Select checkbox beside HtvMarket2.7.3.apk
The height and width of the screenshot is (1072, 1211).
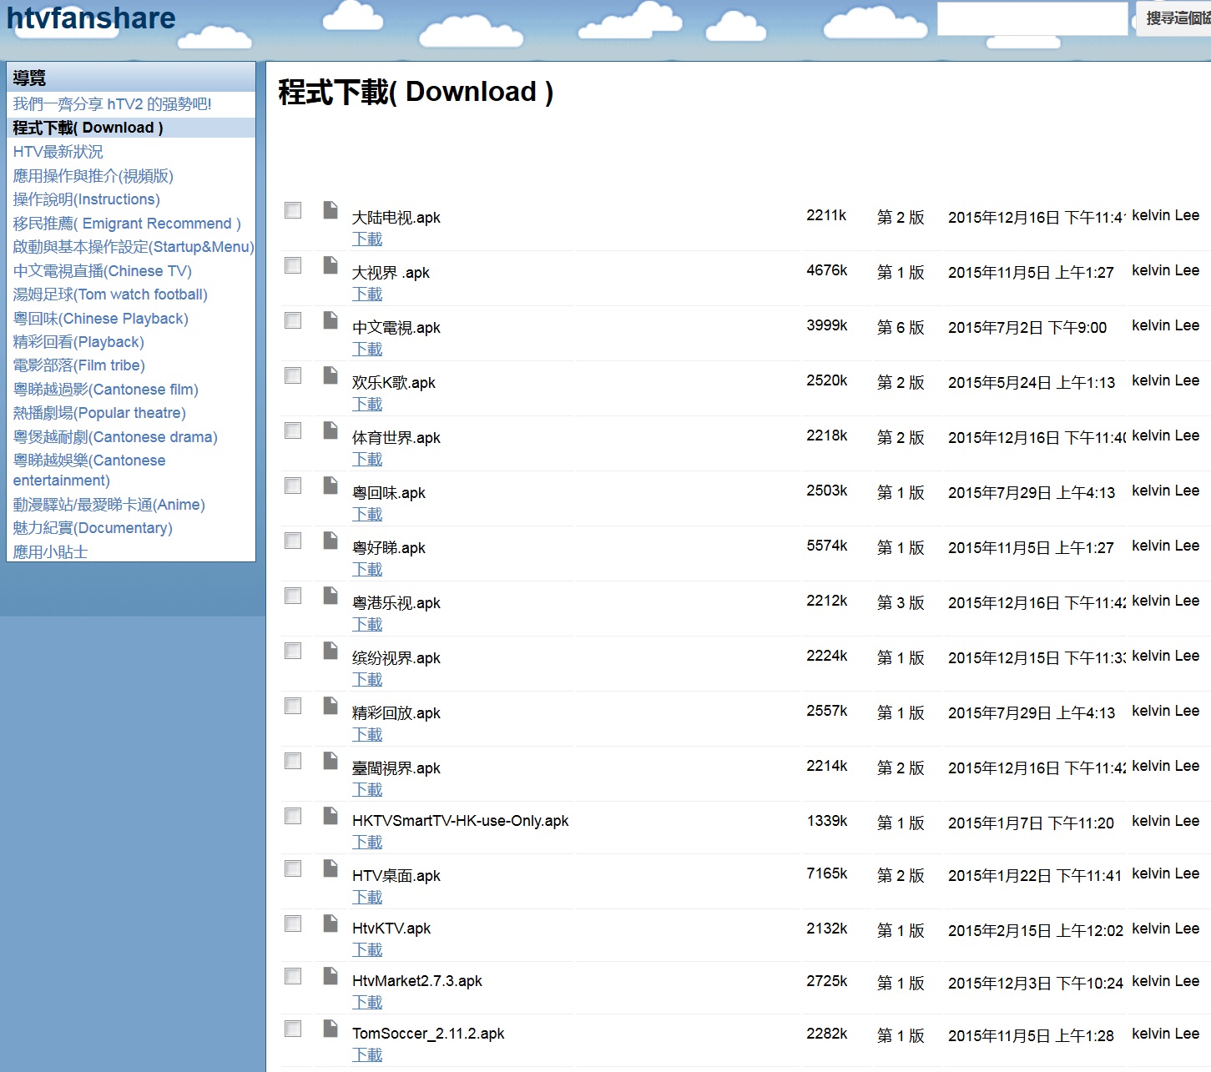click(293, 976)
